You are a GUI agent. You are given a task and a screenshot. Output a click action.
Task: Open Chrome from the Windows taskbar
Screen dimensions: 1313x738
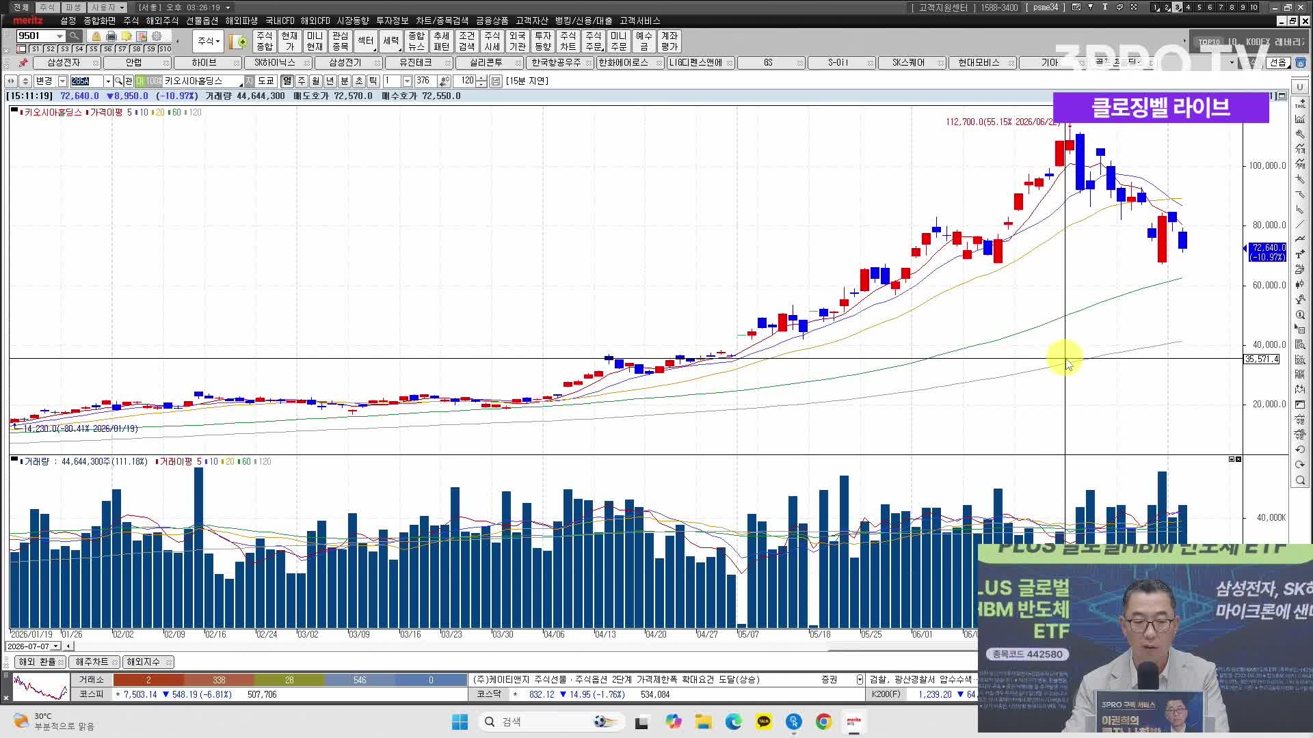[823, 722]
